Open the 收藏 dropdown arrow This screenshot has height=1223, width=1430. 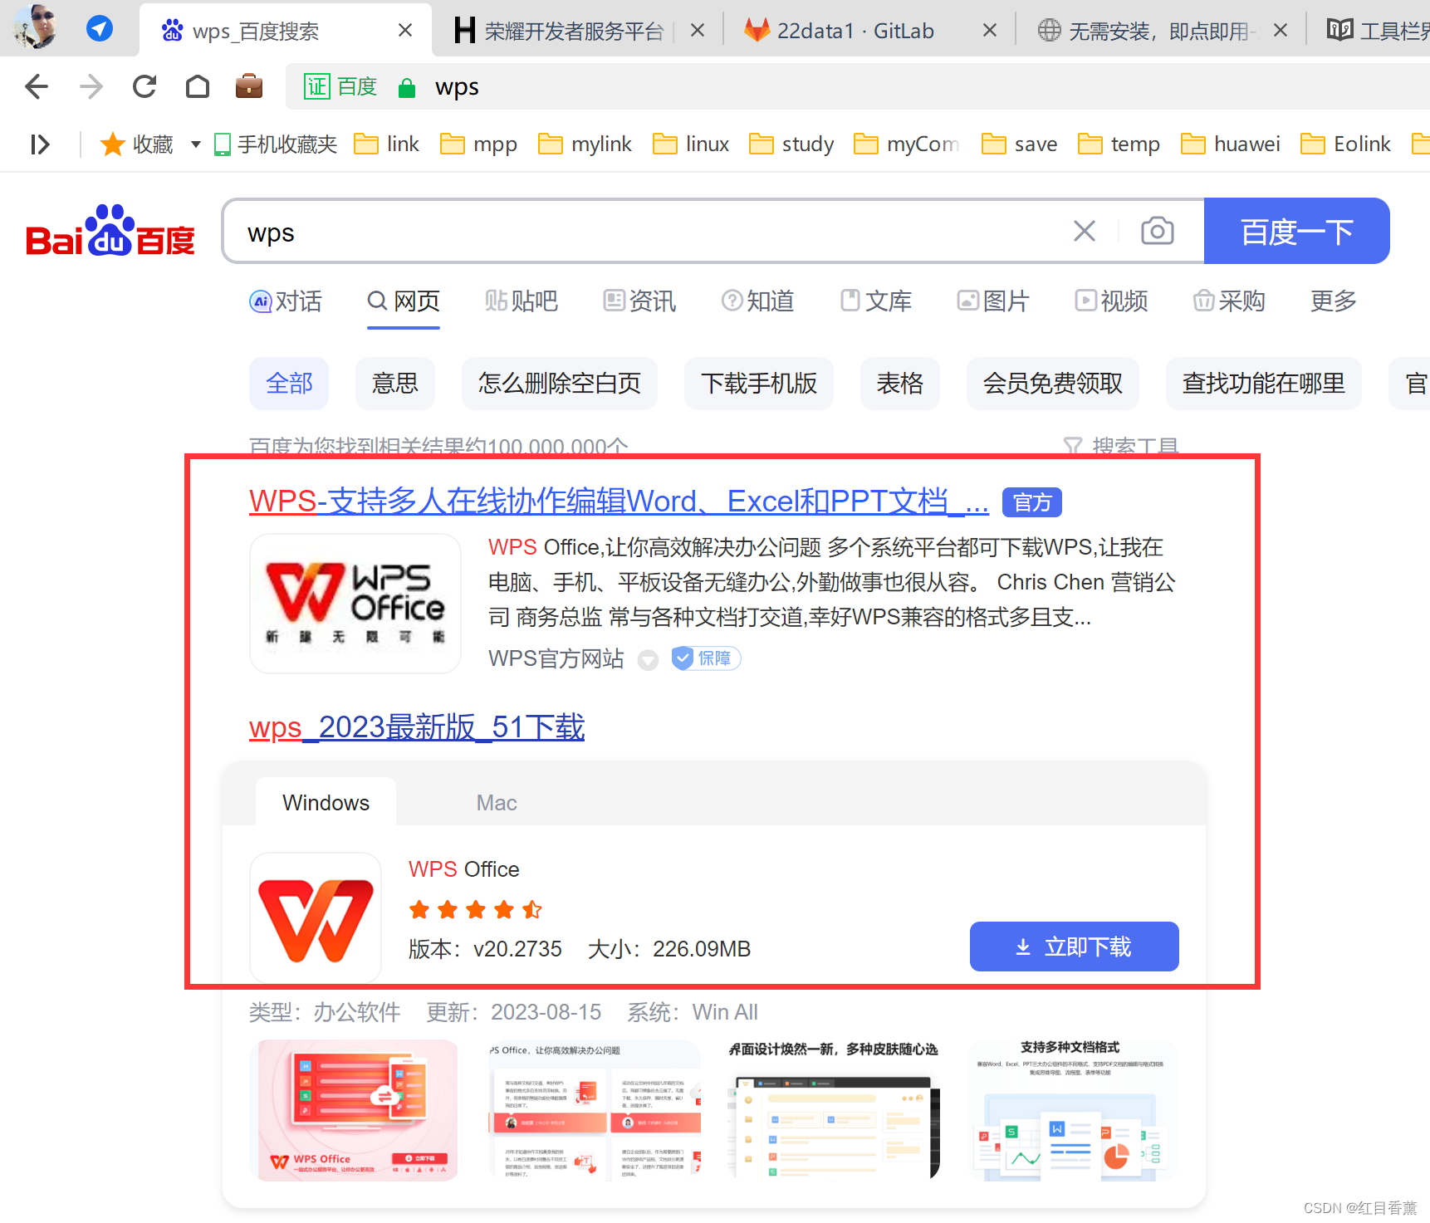pyautogui.click(x=196, y=144)
